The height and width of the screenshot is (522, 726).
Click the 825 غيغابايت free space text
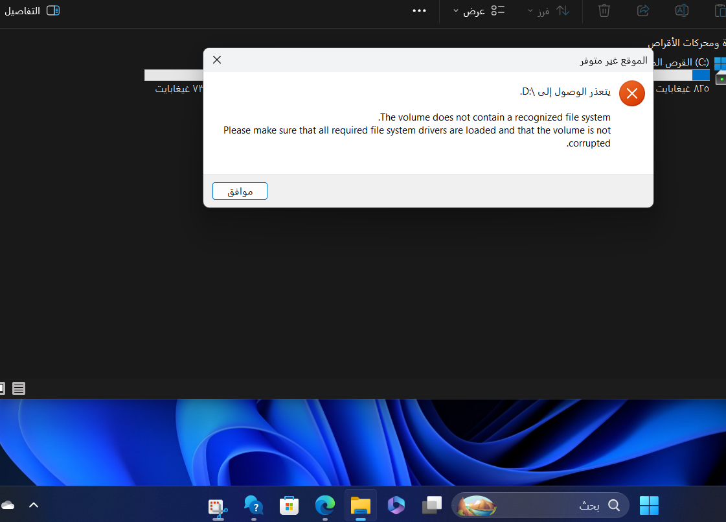pos(683,89)
